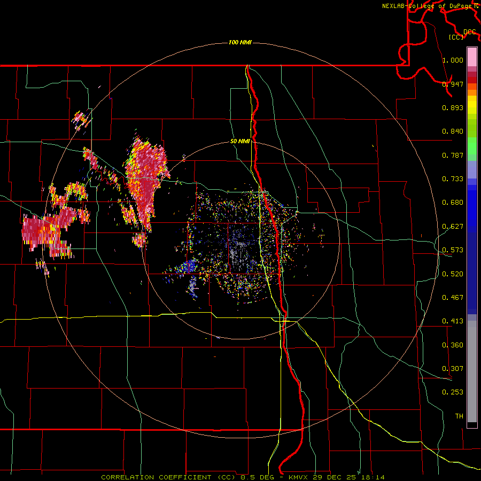Select the 0.467 scale value
Viewport: 481px width, 481px height.
453,298
